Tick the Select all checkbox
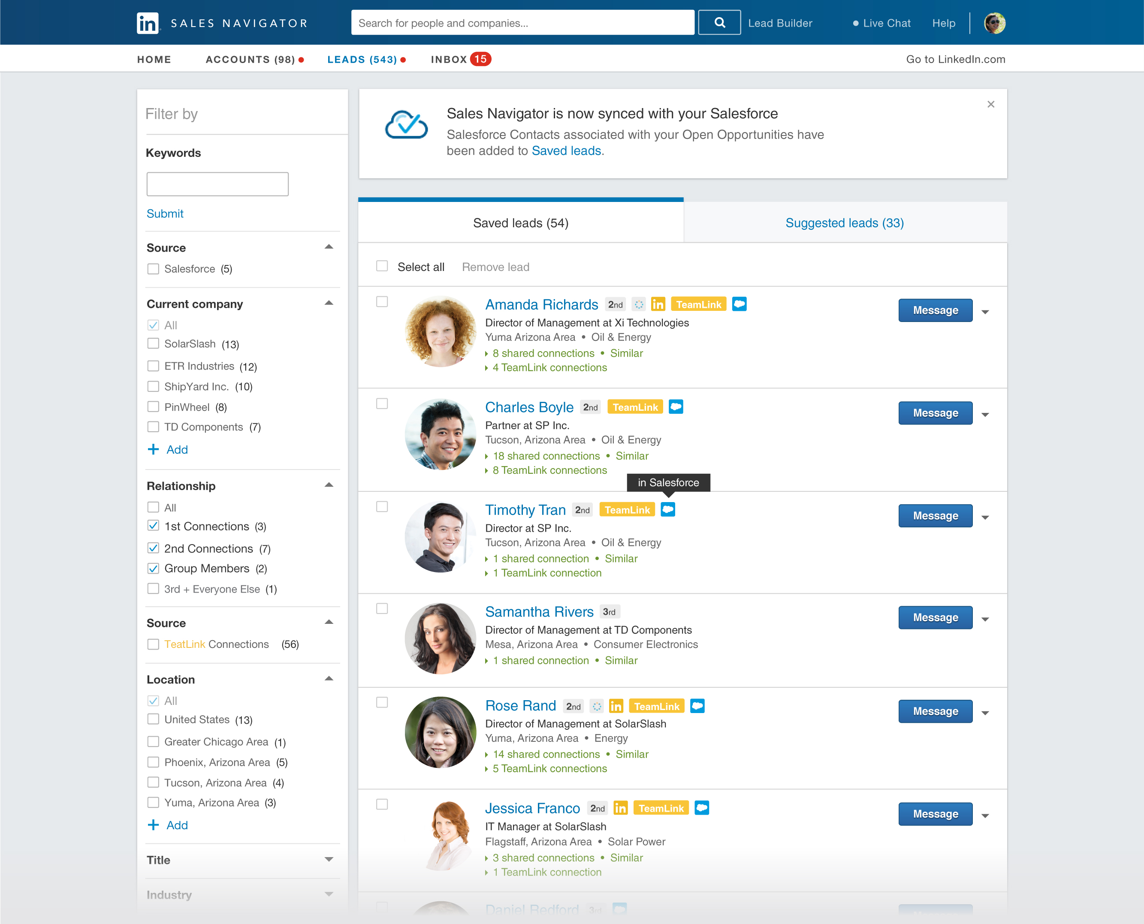This screenshot has width=1144, height=924. pos(382,265)
